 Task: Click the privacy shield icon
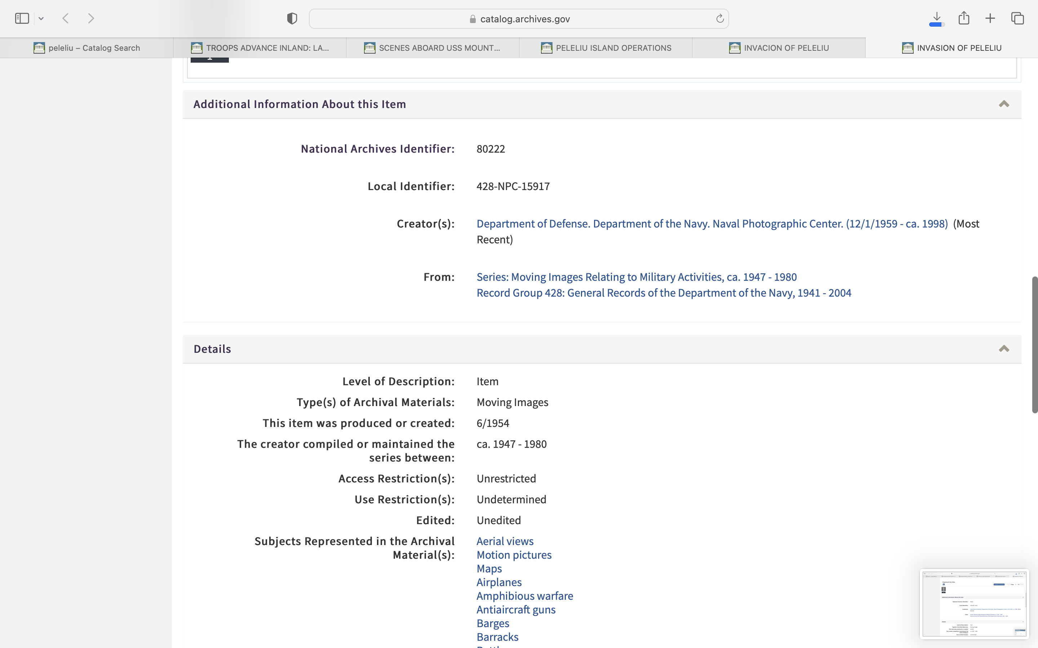coord(292,18)
